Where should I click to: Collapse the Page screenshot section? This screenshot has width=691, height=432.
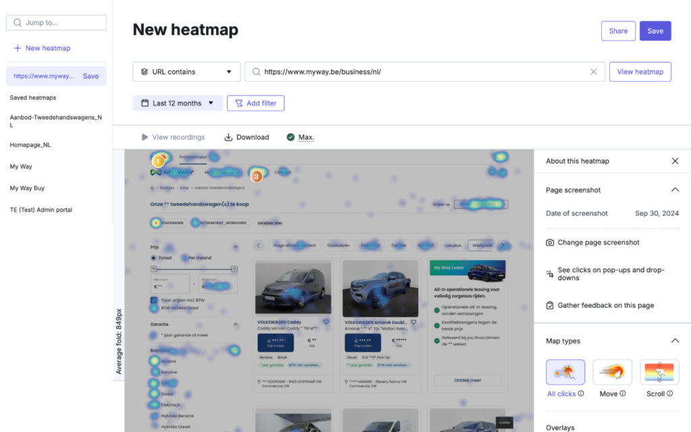tap(675, 190)
